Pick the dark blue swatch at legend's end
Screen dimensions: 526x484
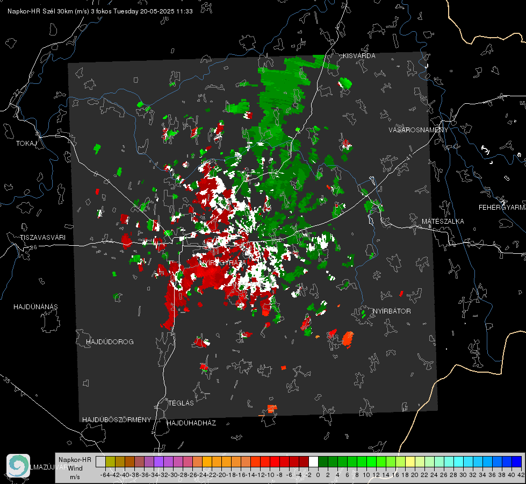pyautogui.click(x=517, y=461)
